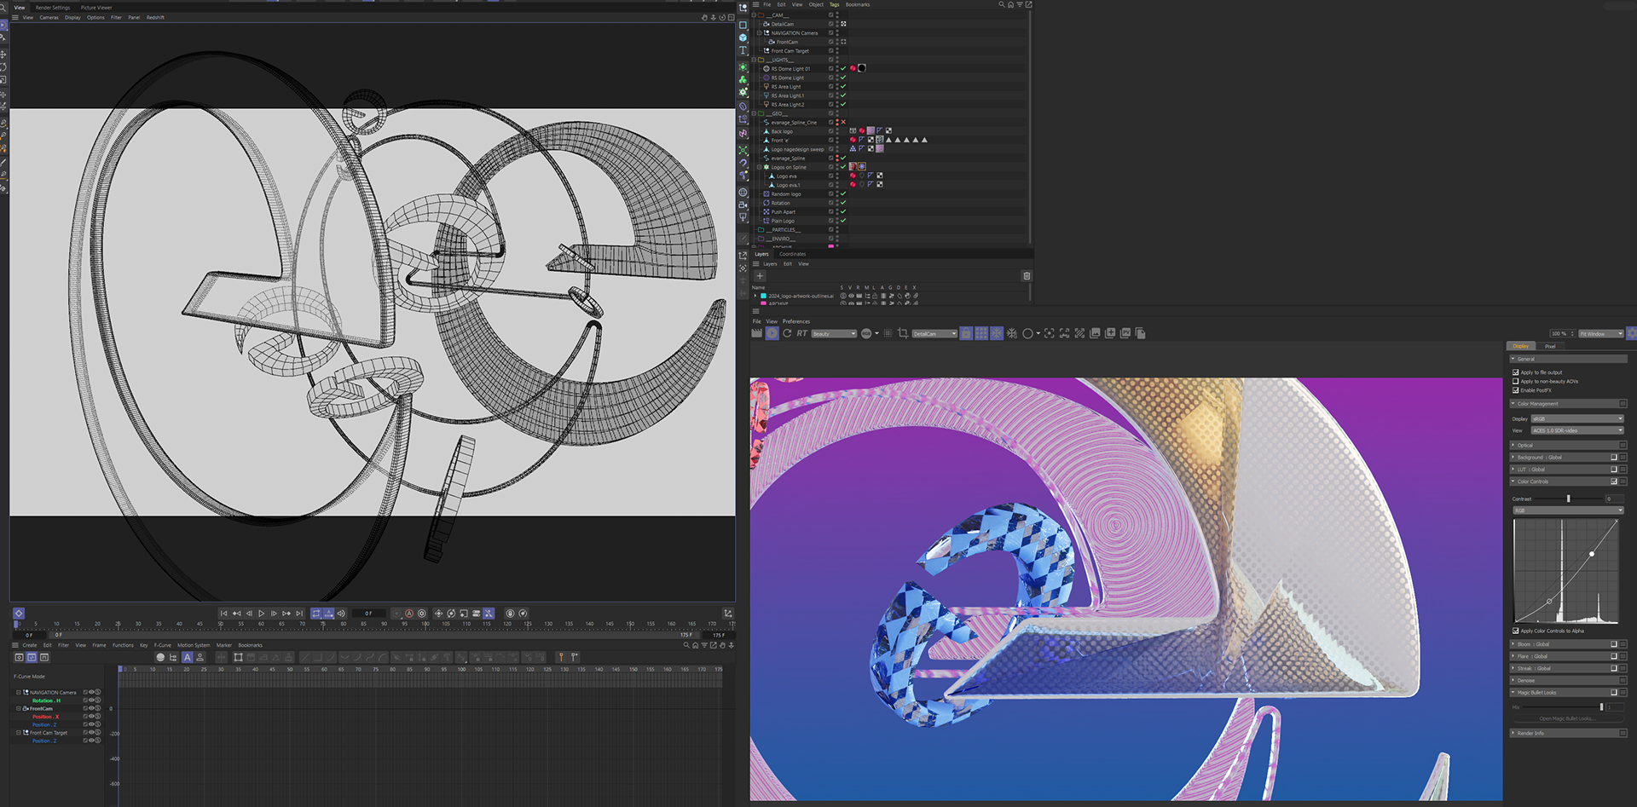Select the Cube primitive tool icon
The width and height of the screenshot is (1637, 807).
(743, 37)
